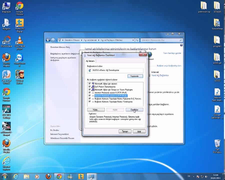The width and height of the screenshot is (225, 180).
Task: Expand recent pages arrow beside forward button
Action: (56, 40)
